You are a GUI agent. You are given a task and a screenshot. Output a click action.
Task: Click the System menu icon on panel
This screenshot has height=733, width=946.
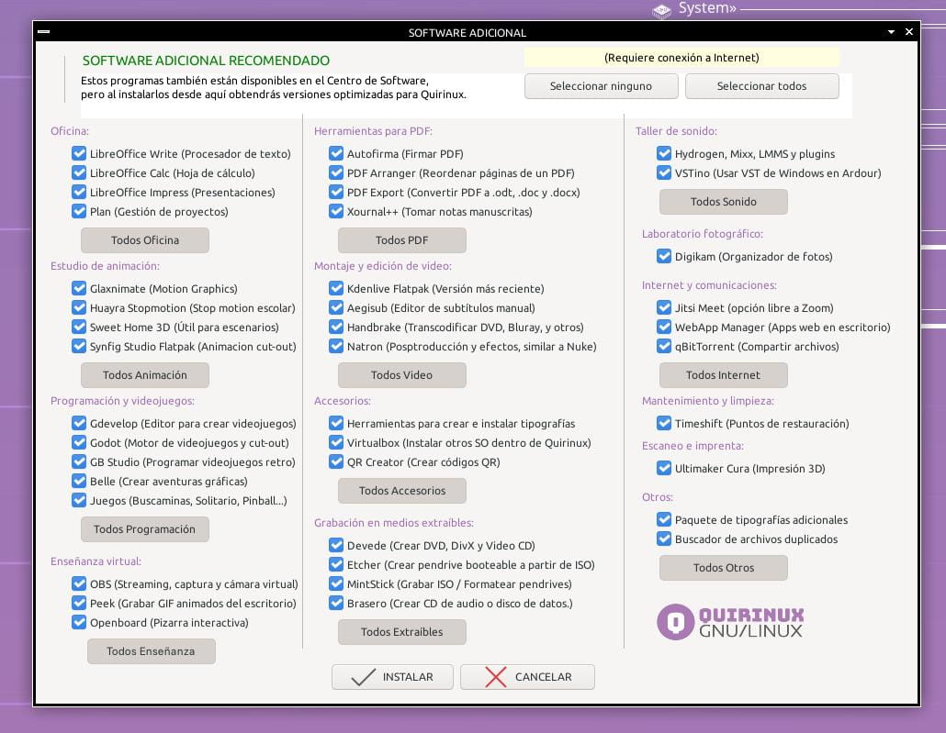662,10
